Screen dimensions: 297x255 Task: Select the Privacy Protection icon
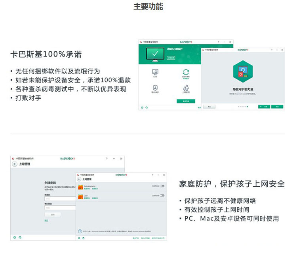(x=155, y=88)
